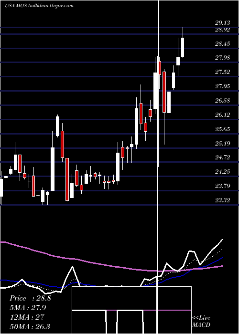Click the 27.98 price axis label
239x334 pixels.
223,58
